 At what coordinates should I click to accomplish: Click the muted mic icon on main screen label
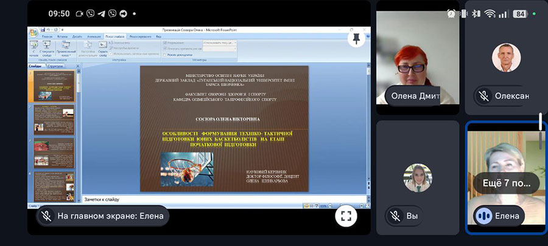point(46,216)
